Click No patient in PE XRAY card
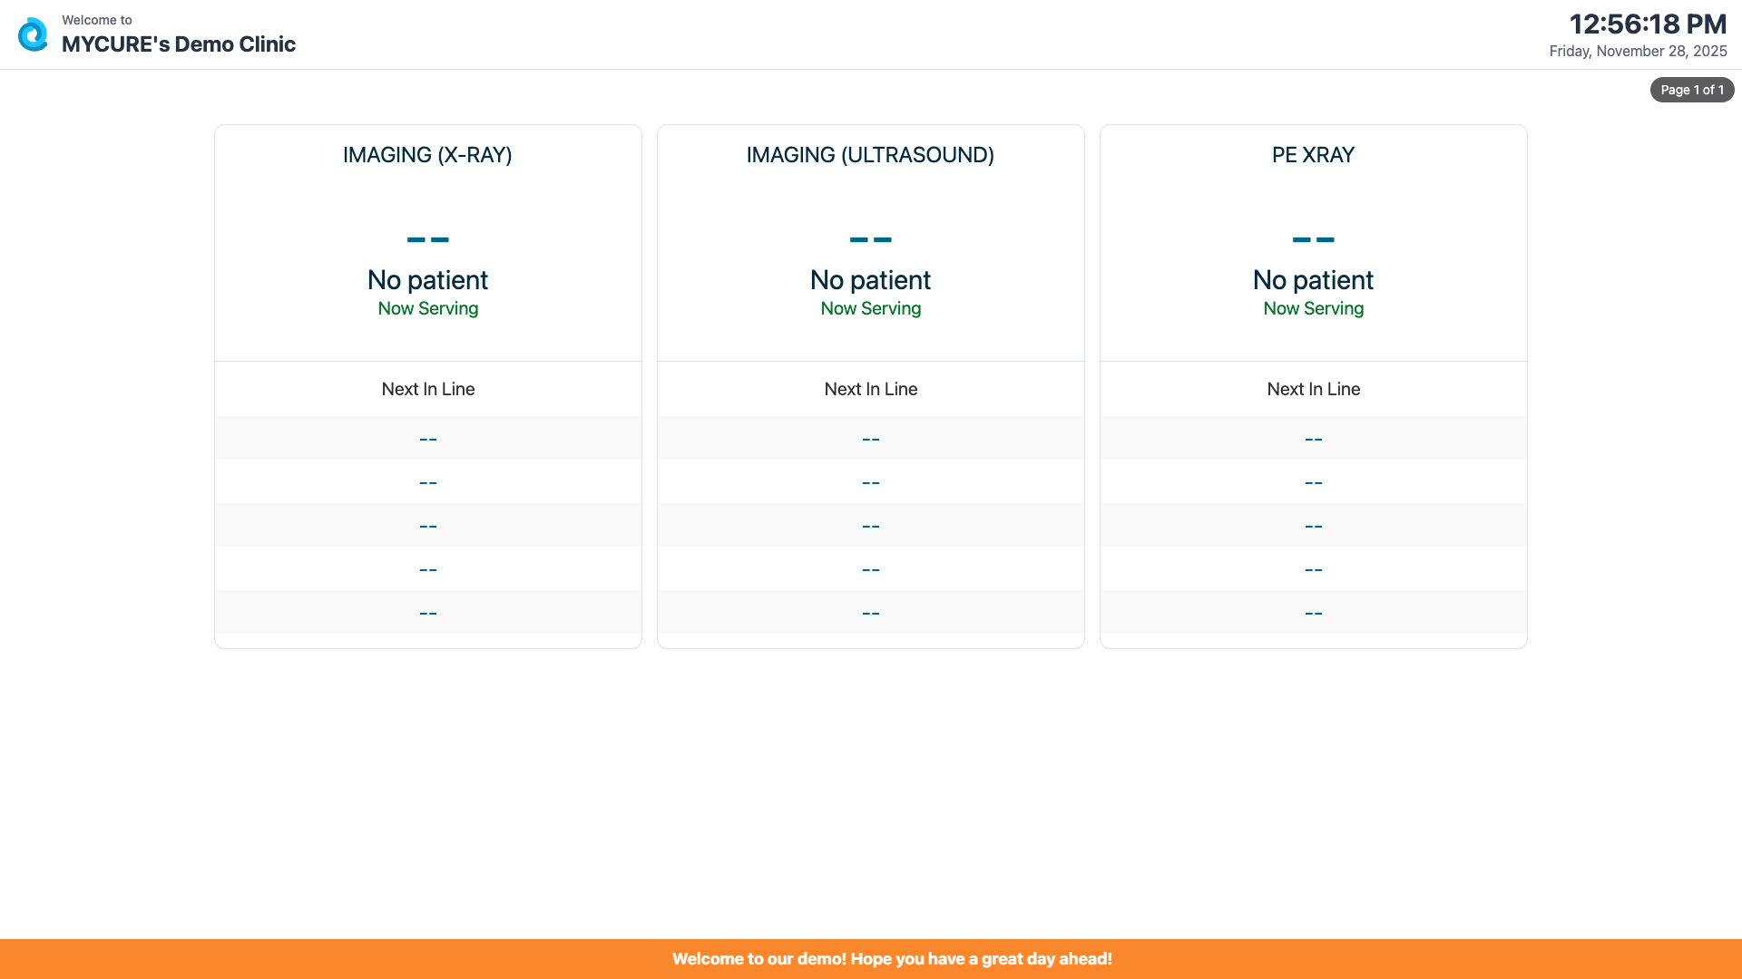1742x979 pixels. pos(1313,280)
